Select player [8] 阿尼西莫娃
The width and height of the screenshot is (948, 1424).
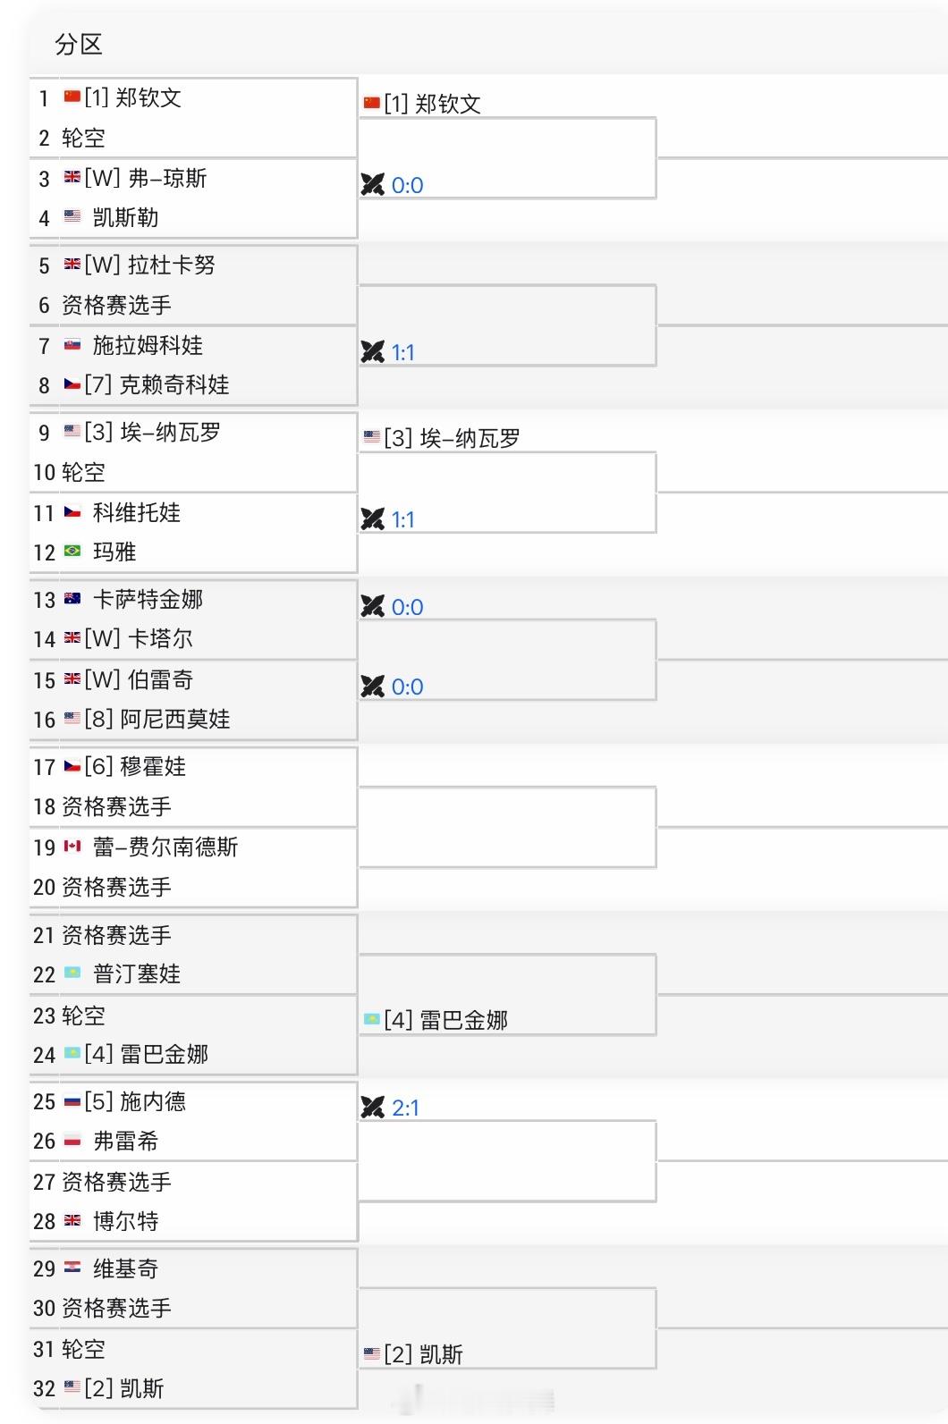pyautogui.click(x=157, y=719)
